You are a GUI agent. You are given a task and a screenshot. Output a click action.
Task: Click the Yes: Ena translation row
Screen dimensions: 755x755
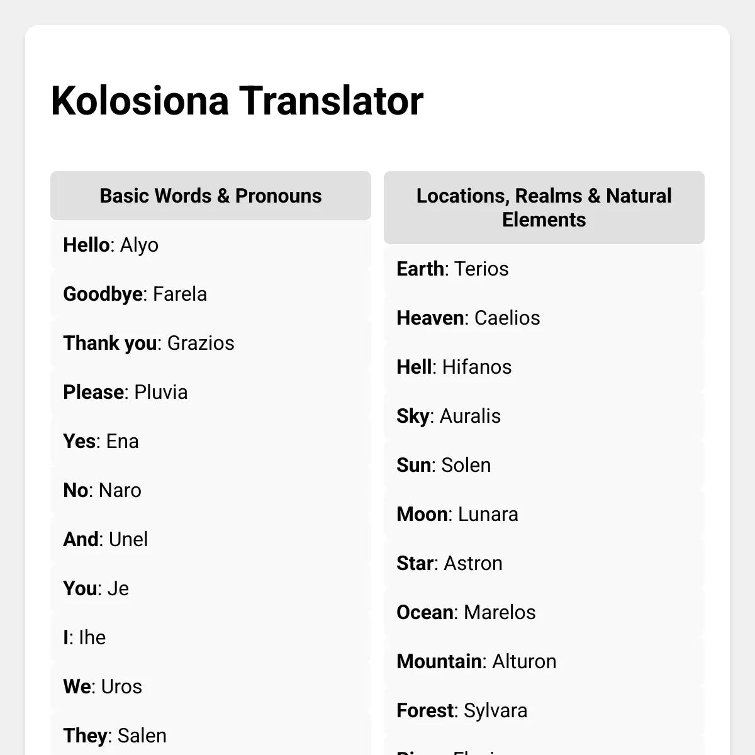coord(211,441)
